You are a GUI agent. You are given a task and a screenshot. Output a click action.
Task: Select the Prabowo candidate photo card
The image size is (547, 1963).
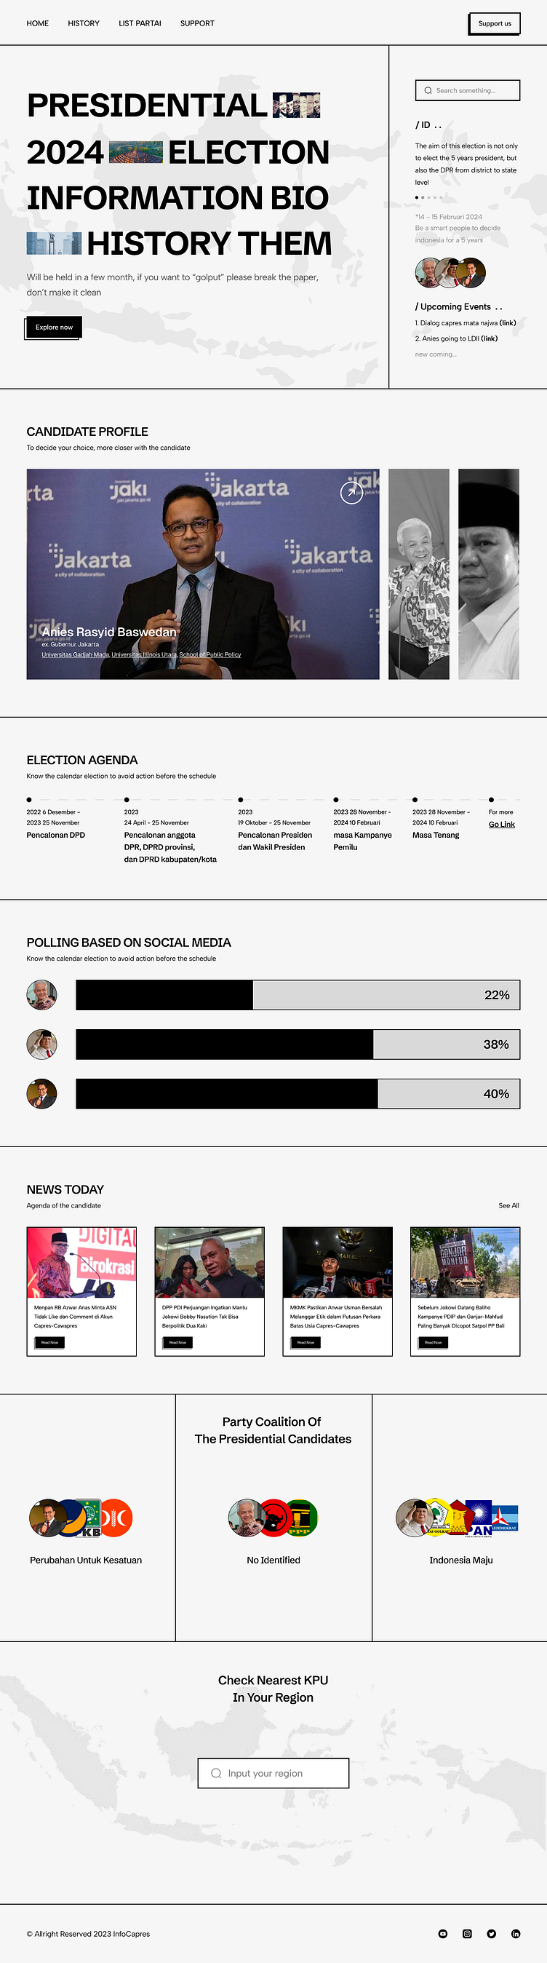tap(488, 574)
